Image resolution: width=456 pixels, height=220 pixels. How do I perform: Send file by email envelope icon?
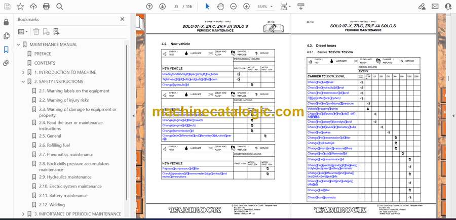click(x=435, y=7)
